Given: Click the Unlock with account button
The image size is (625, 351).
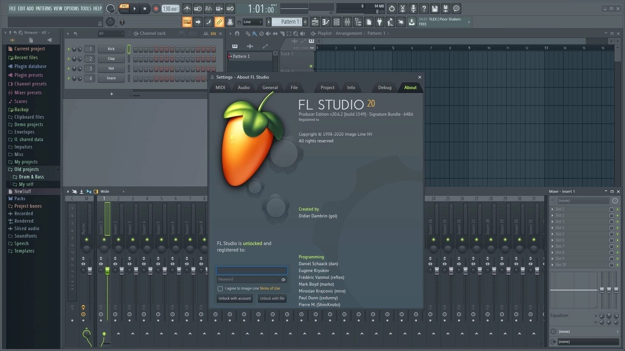Looking at the screenshot, I should [x=235, y=298].
